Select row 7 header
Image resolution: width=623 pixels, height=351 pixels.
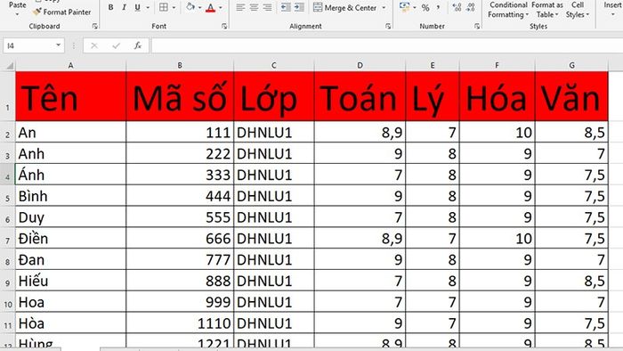click(7, 238)
